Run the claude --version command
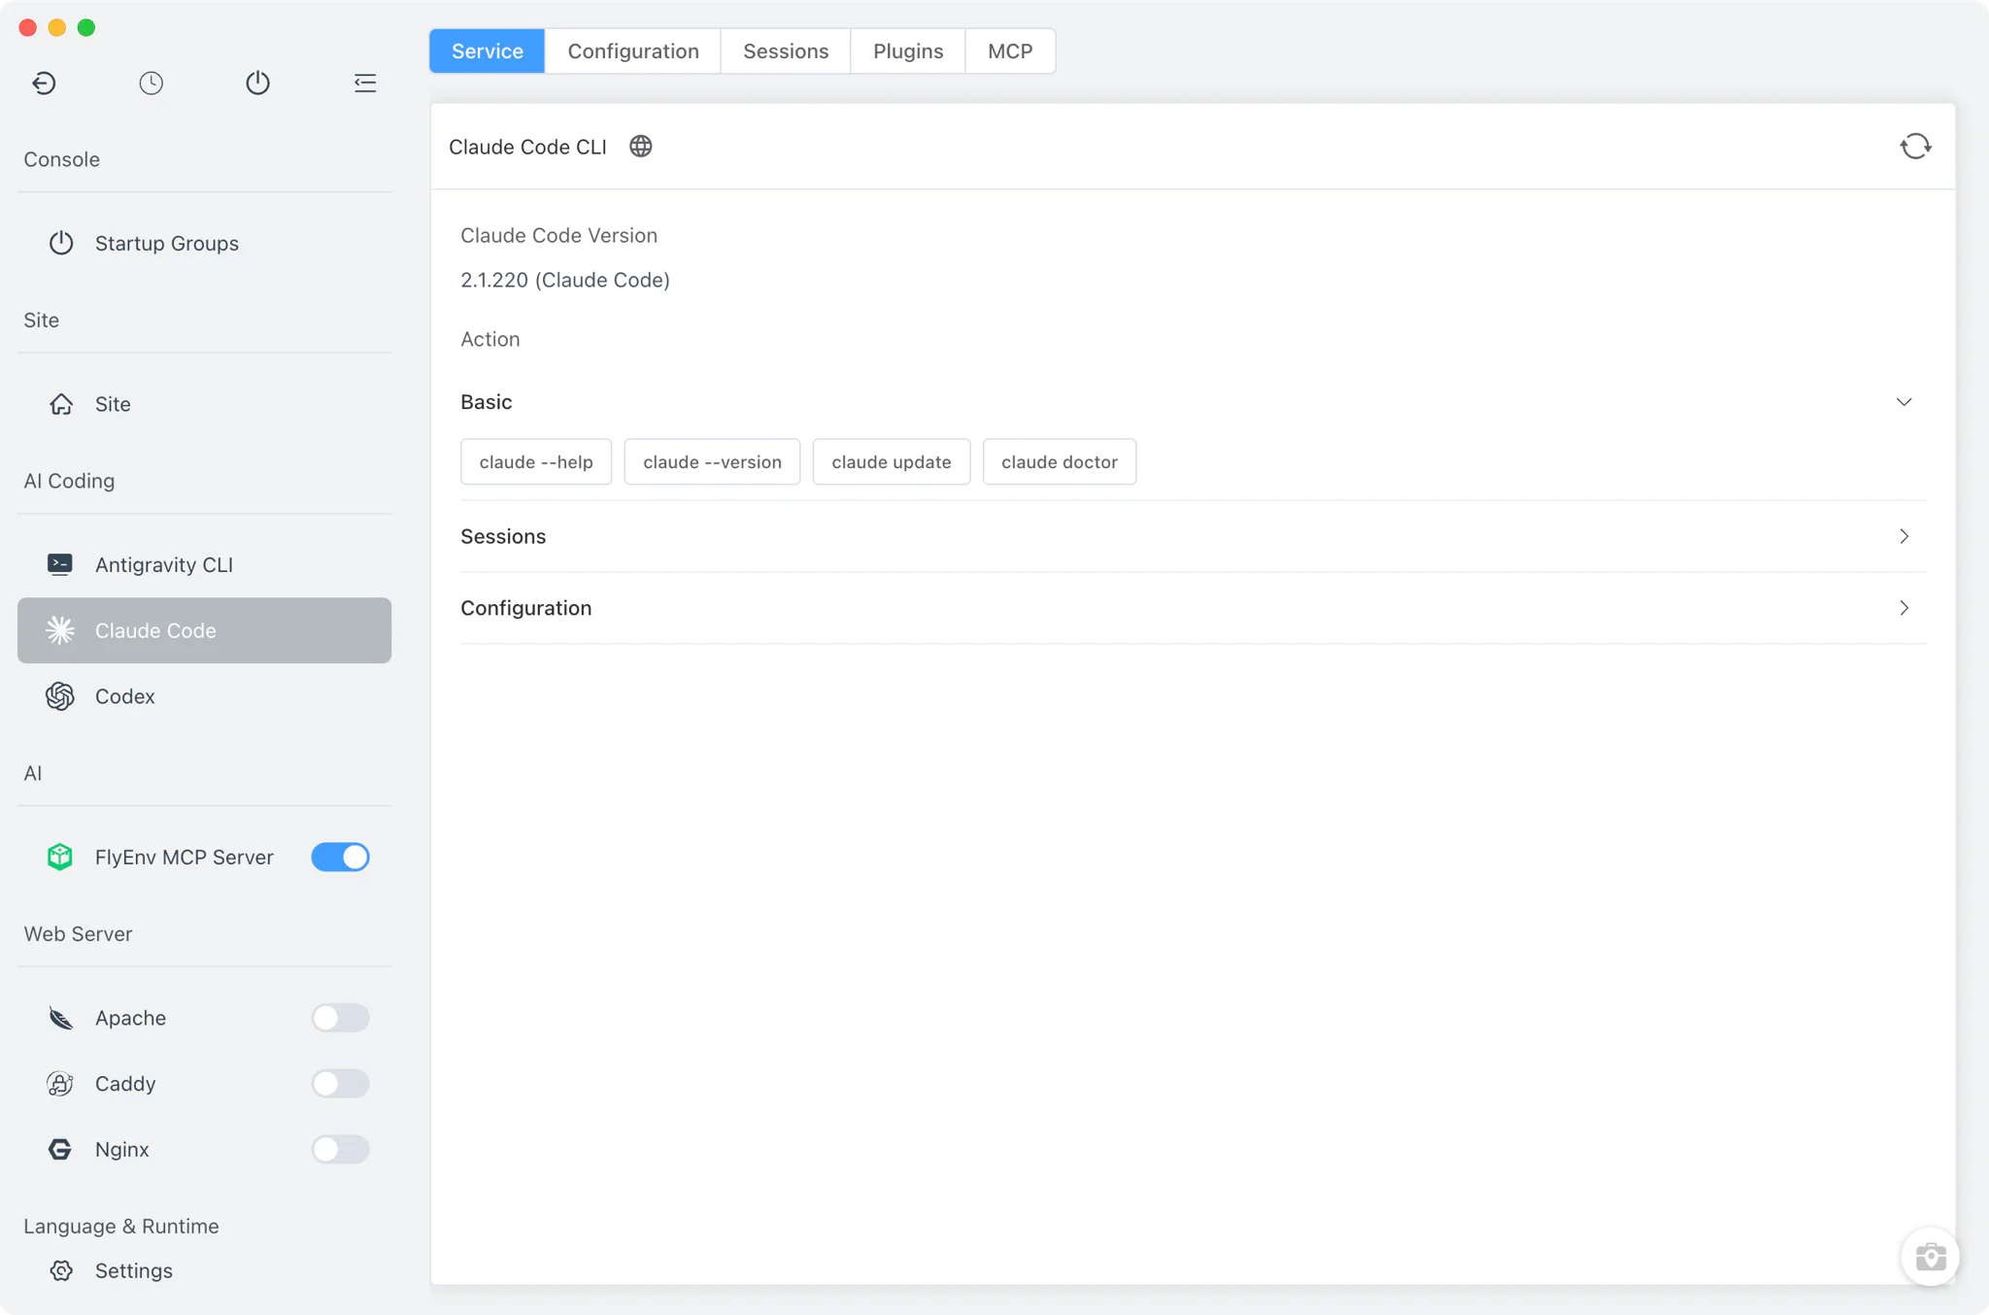The width and height of the screenshot is (1989, 1315). coord(712,461)
